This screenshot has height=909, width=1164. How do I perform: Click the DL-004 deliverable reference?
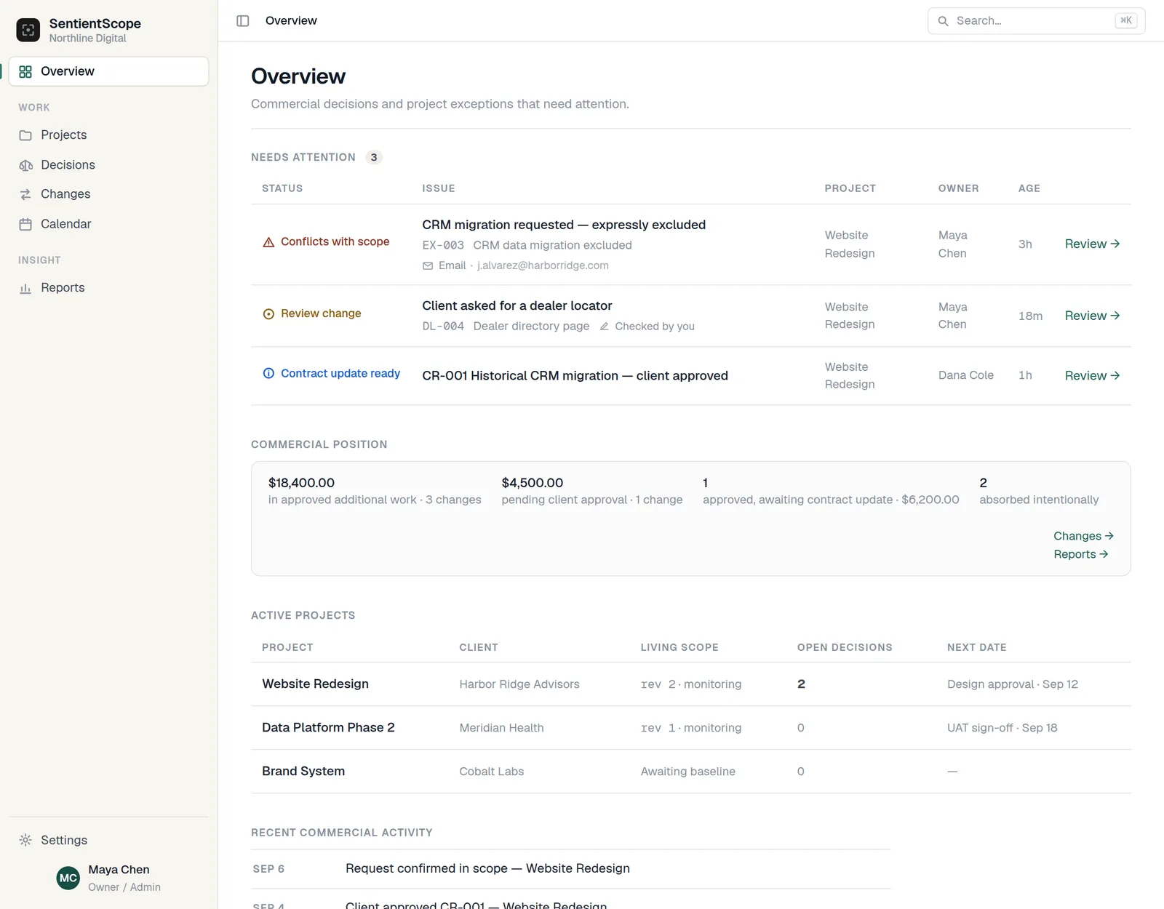443,327
